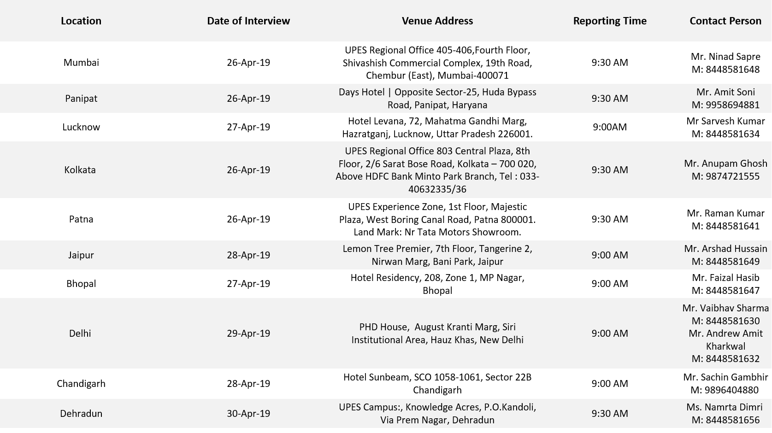Click Mr. Anupam Ghosh contact cell

[725, 170]
